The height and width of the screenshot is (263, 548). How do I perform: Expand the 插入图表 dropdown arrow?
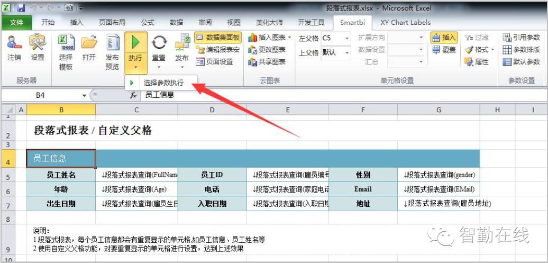(x=289, y=38)
